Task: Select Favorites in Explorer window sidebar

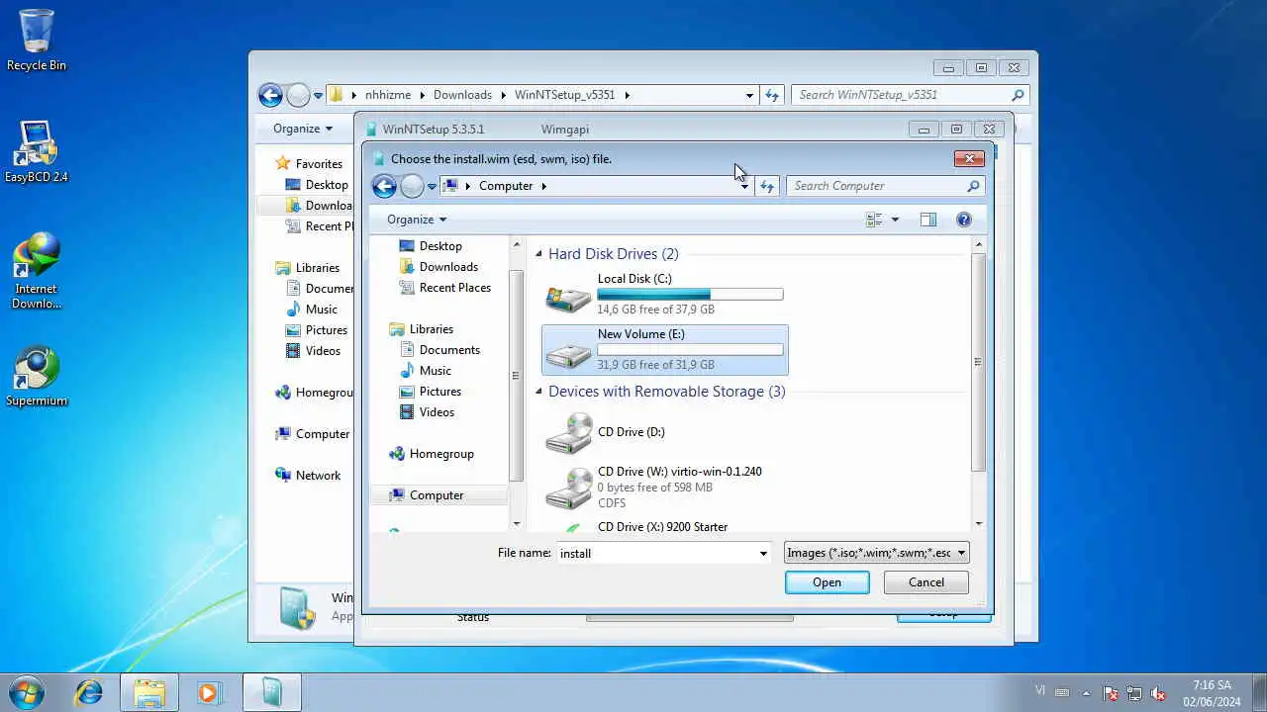Action: 319,164
